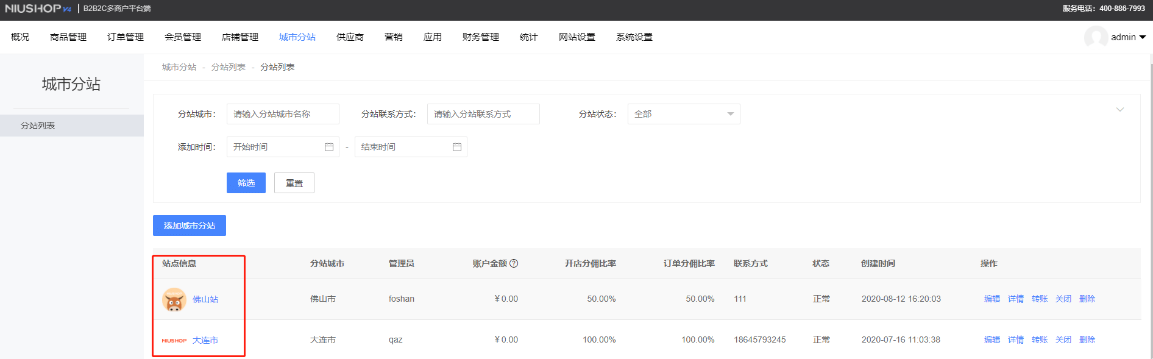Viewport: 1153px width, 359px height.
Task: Open the 供应商 menu
Action: [350, 37]
